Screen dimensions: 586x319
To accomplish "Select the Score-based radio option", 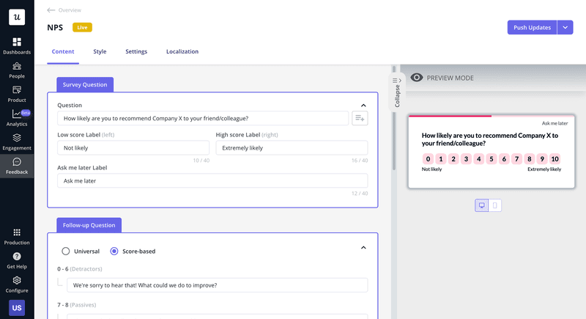I will point(114,251).
